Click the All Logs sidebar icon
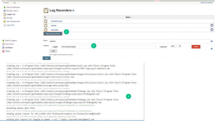Image resolution: width=215 pixels, height=121 pixels. 4,18
